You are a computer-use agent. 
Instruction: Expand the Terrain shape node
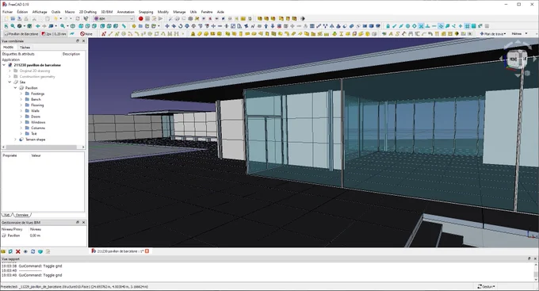click(15, 140)
